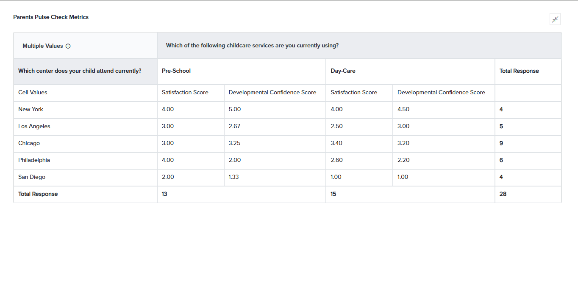The image size is (578, 288).
Task: Click Chicago's total response value 9
Action: coord(501,143)
